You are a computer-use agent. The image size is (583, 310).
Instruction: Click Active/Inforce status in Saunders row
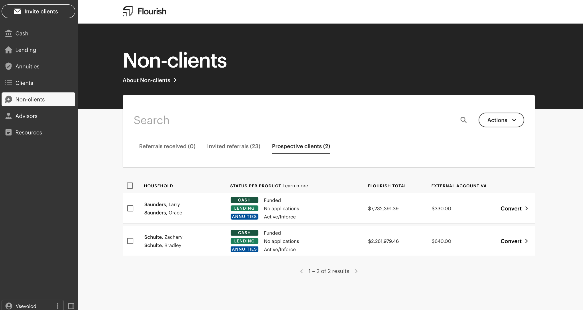(x=280, y=217)
